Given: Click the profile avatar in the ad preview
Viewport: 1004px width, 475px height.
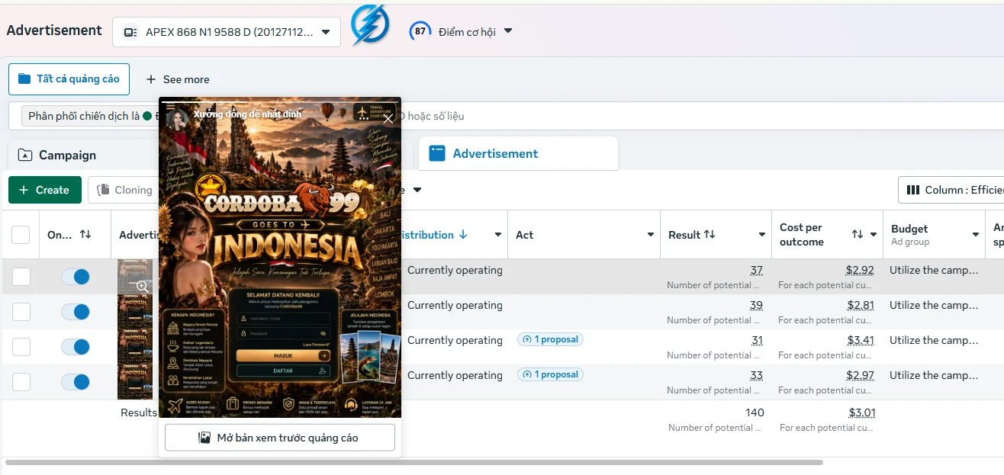Looking at the screenshot, I should 177,117.
